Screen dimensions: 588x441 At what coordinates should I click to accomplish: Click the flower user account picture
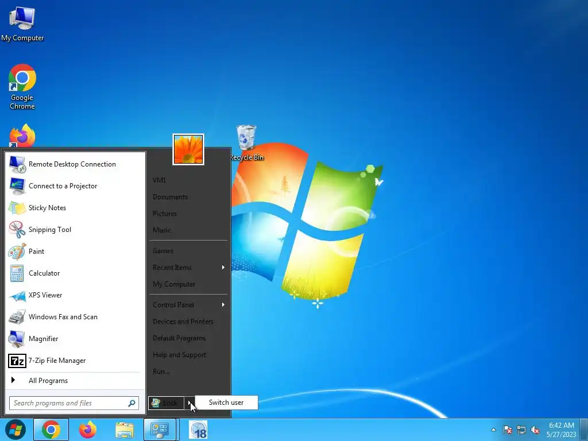188,149
